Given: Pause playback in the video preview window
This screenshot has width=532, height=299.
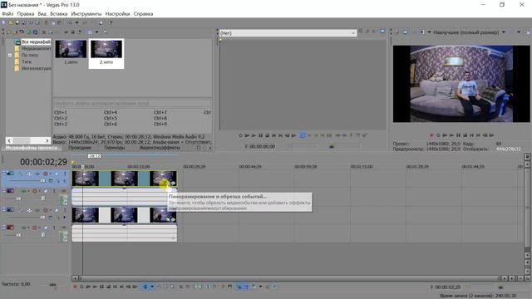Looking at the screenshot, I should click(458, 135).
